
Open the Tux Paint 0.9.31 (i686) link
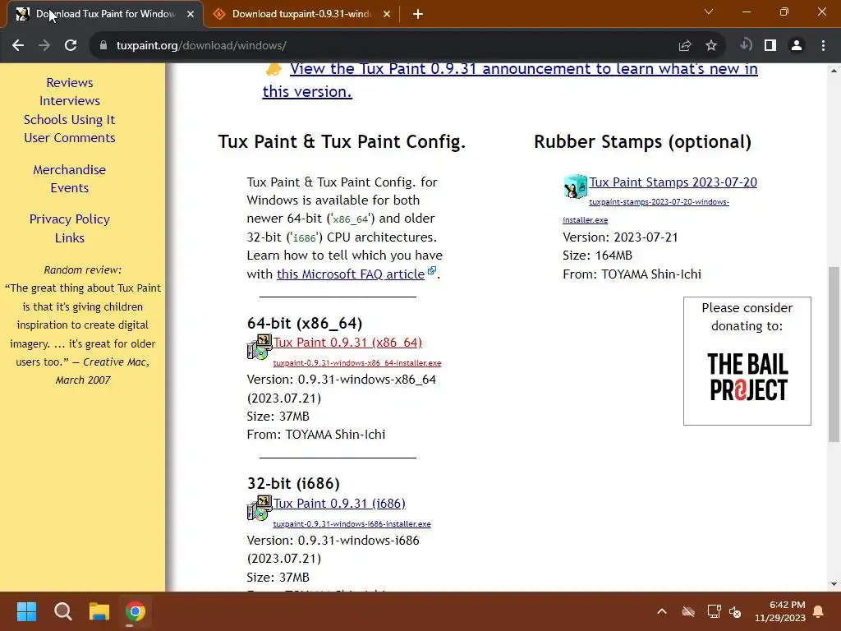(339, 504)
